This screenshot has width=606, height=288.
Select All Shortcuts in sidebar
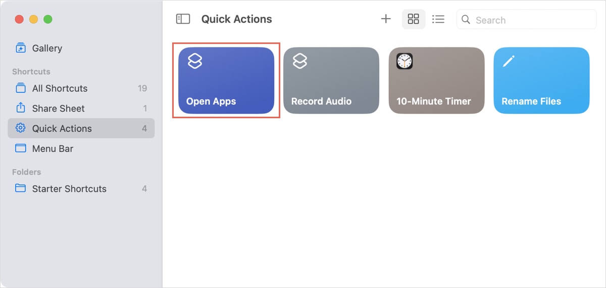tap(81, 88)
